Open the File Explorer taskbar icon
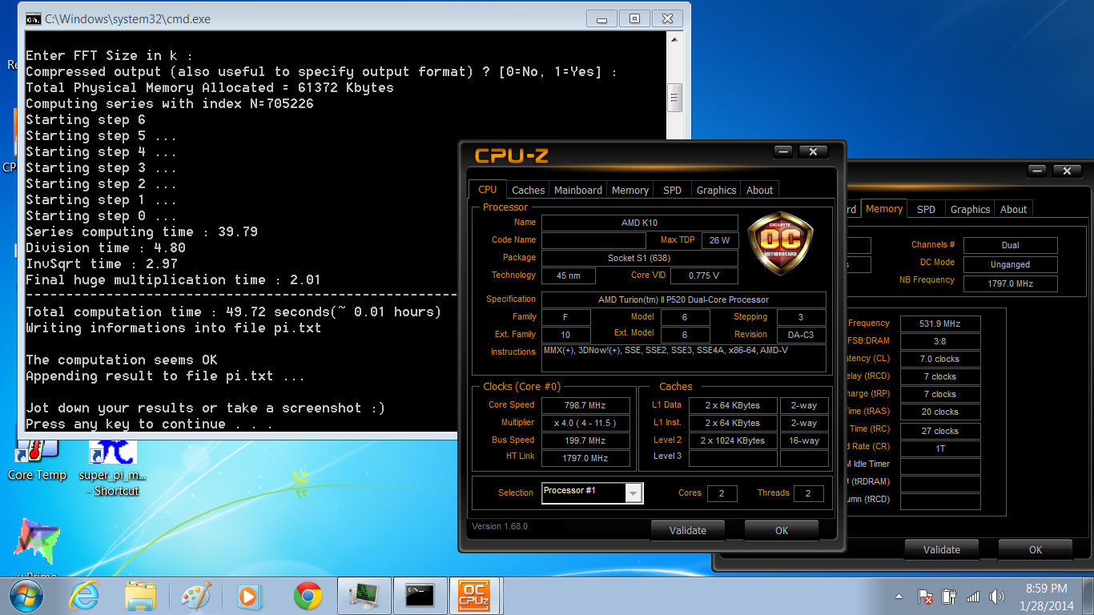Image resolution: width=1094 pixels, height=615 pixels. (x=140, y=596)
